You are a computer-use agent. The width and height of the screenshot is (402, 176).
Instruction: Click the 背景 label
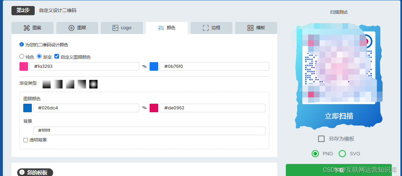pyautogui.click(x=28, y=121)
